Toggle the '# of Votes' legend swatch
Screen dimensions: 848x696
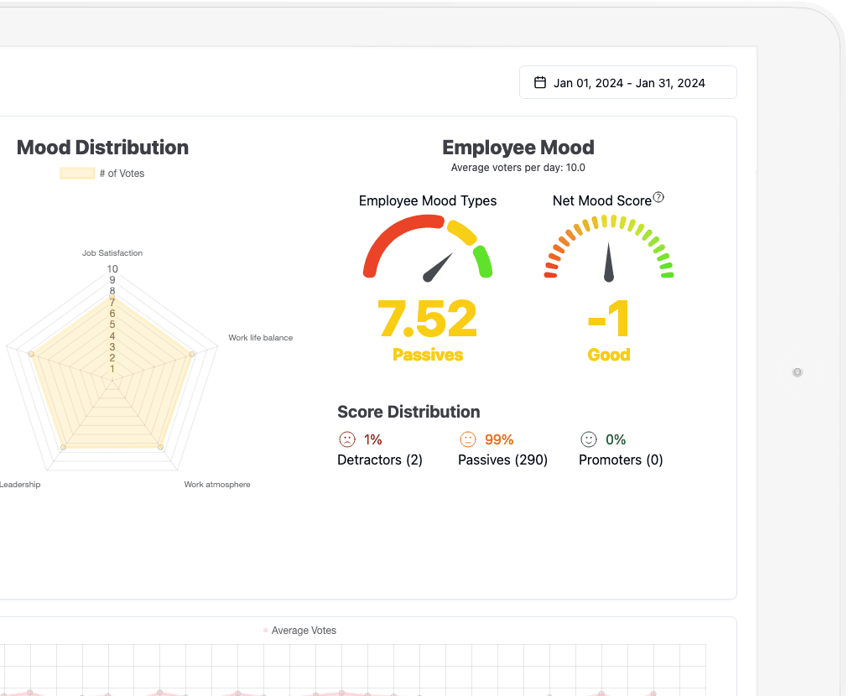pos(77,173)
